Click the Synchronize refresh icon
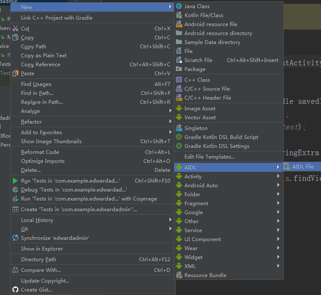Image resolution: width=321 pixels, height=295 pixels. pos(15,238)
